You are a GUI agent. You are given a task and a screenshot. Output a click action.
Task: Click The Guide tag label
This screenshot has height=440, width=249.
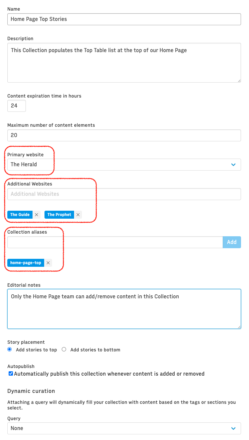[x=20, y=215]
